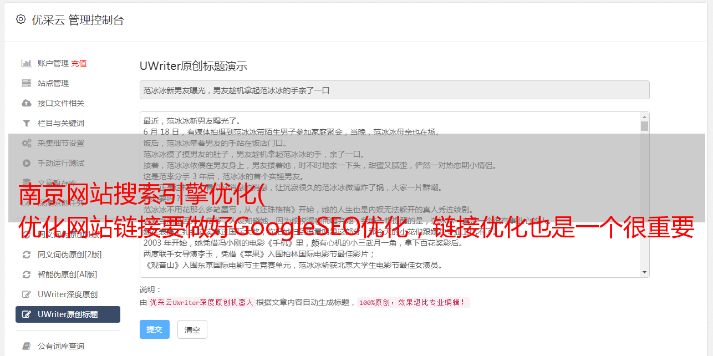Click the blue 提交 submit button
Image resolution: width=713 pixels, height=356 pixels.
(154, 329)
